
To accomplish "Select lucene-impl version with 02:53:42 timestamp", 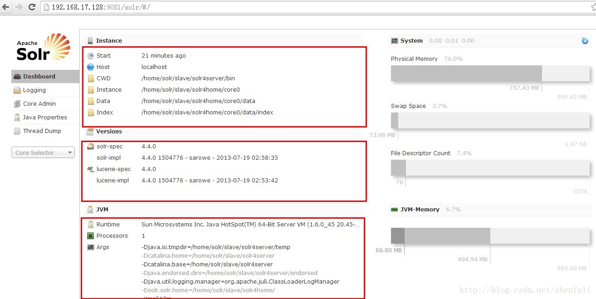I will click(210, 180).
